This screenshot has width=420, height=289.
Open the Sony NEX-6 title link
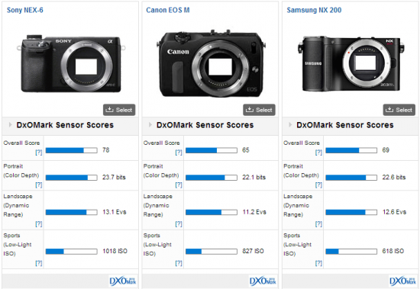pos(25,10)
